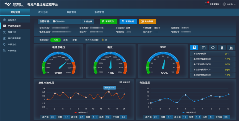Select the hand glove icon tab

(222, 47)
